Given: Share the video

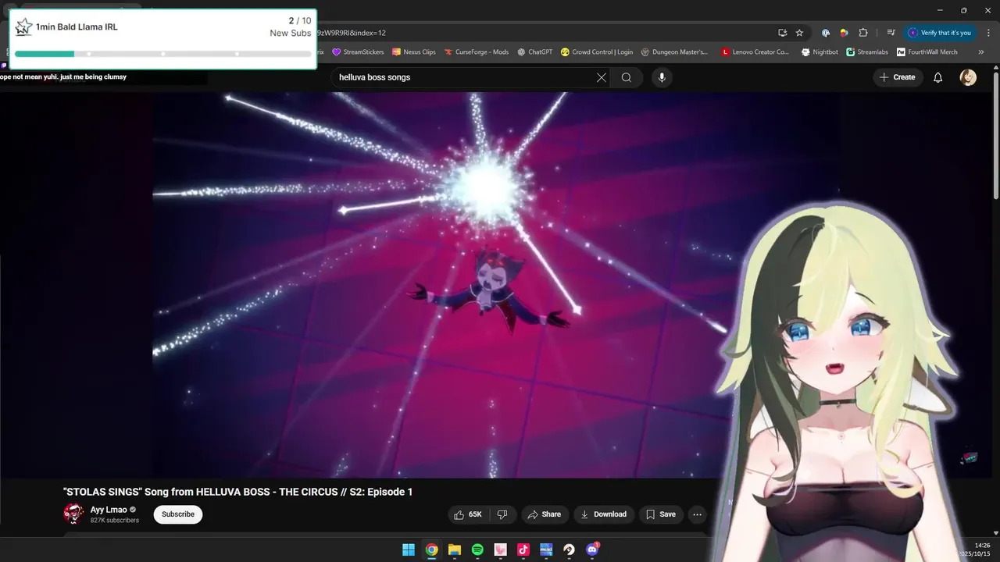Looking at the screenshot, I should [x=545, y=514].
